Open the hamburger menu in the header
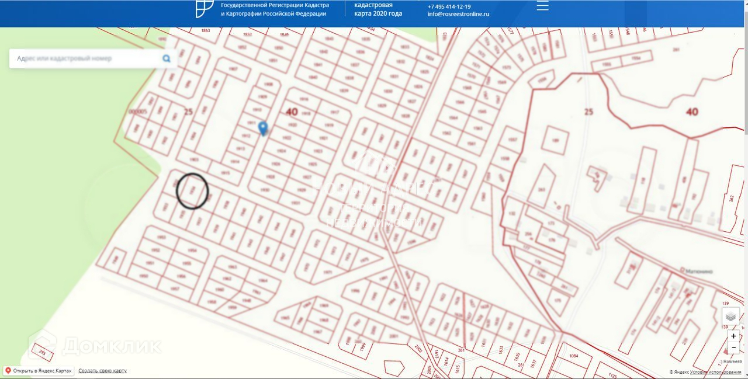The image size is (748, 379). point(542,6)
